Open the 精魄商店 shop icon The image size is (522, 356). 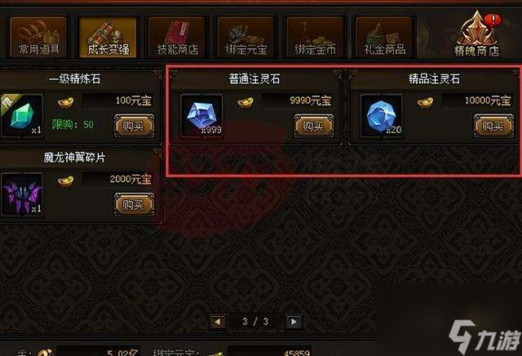click(x=477, y=35)
